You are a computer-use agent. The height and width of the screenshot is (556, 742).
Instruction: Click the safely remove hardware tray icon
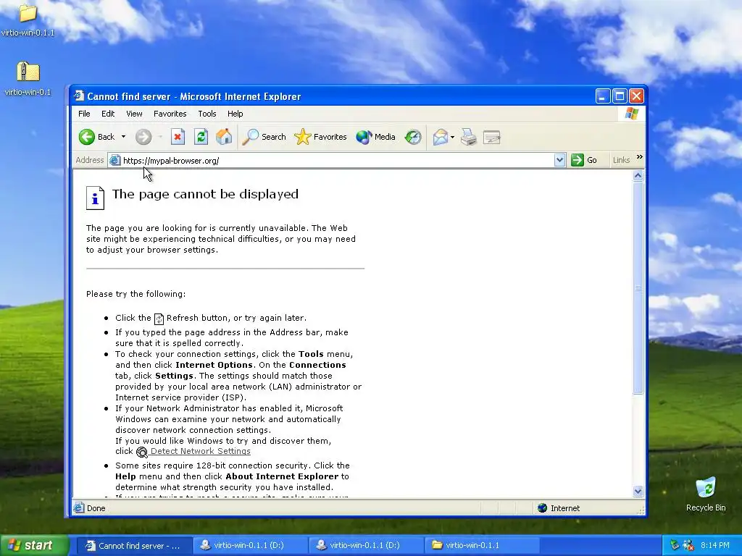pos(675,546)
